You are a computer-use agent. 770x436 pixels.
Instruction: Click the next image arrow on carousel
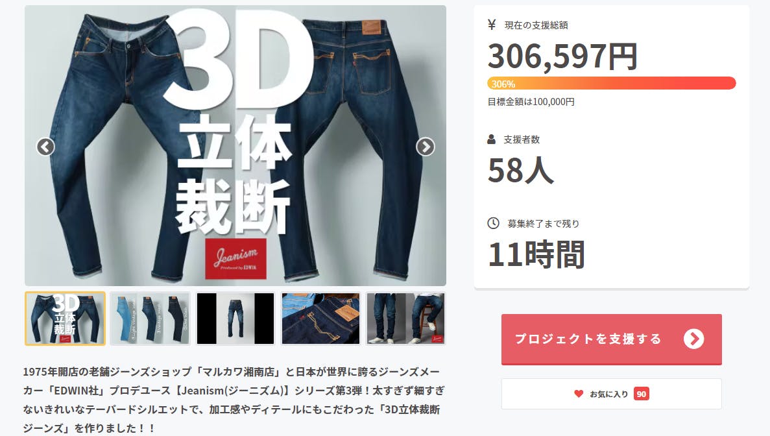tap(426, 147)
